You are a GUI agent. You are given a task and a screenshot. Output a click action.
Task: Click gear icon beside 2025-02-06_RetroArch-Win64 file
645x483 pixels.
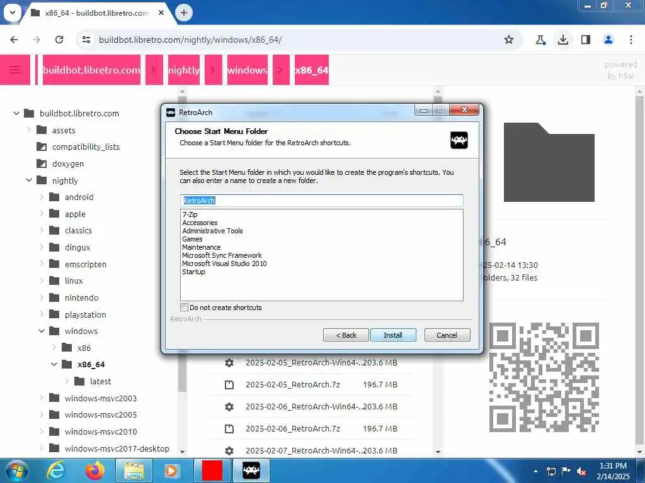click(x=229, y=407)
